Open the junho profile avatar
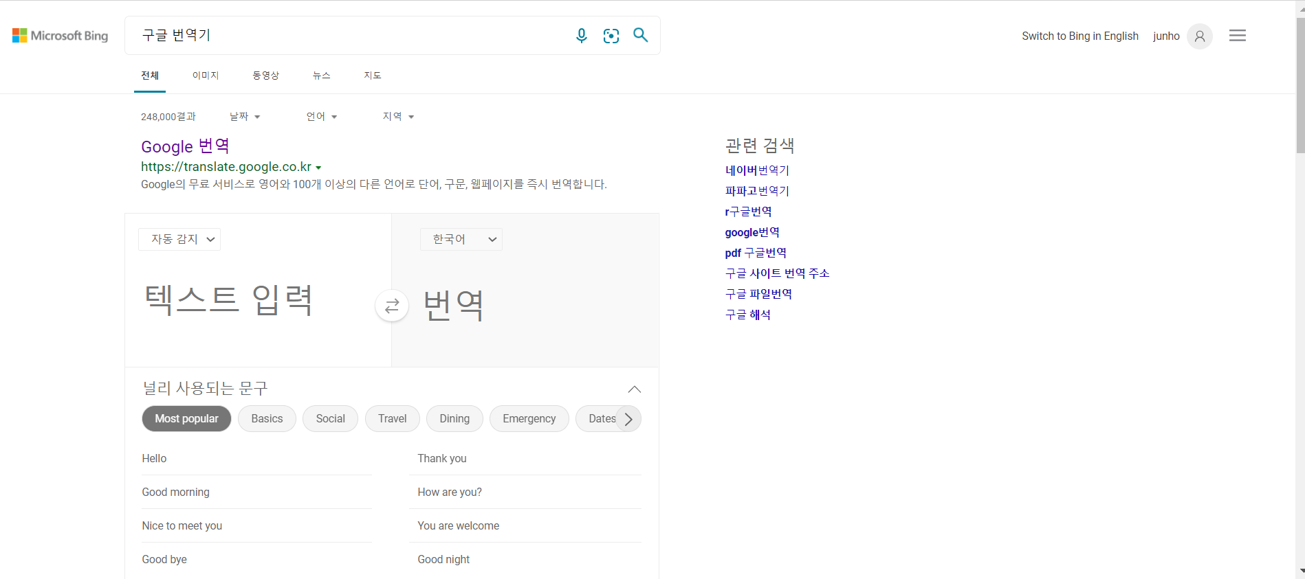 [1200, 36]
